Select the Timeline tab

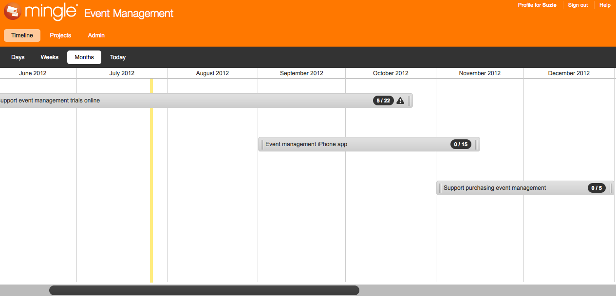point(22,35)
